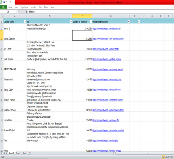Image resolution: width=174 pixels, height=159 pixels.
Task: Click last sheet navigation arrow
Action: tap(7, 153)
